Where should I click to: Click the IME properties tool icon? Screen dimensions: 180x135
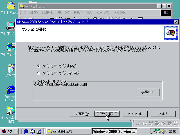click(163, 123)
